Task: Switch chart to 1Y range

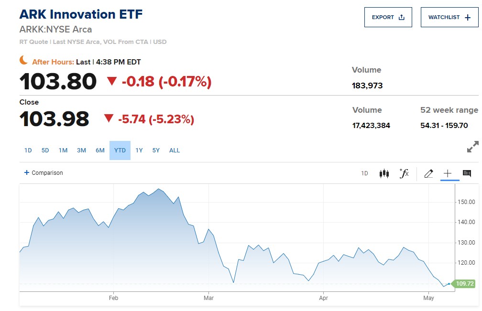Action: pos(139,150)
